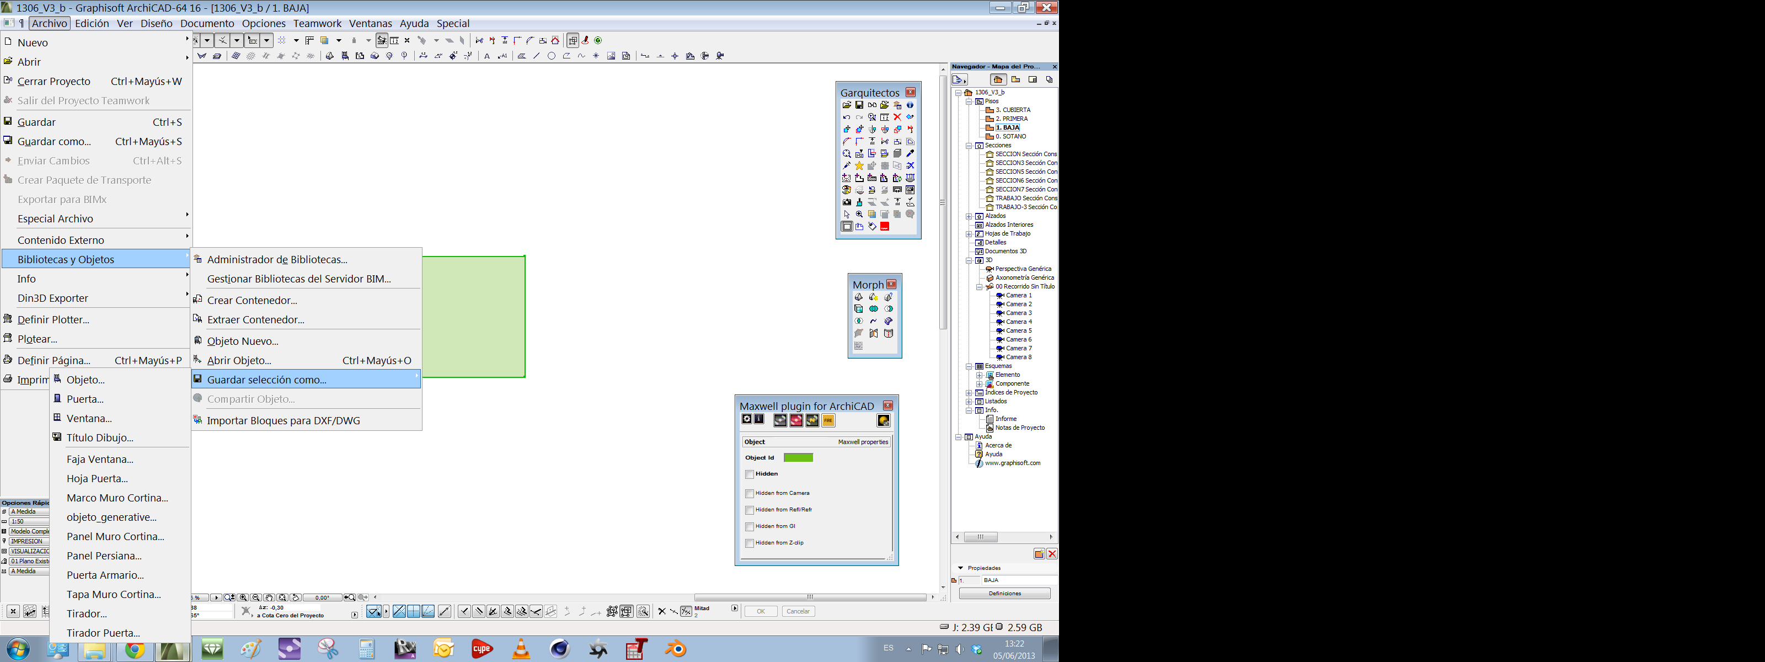Select Puerta... in the save-as submenu

(x=85, y=399)
